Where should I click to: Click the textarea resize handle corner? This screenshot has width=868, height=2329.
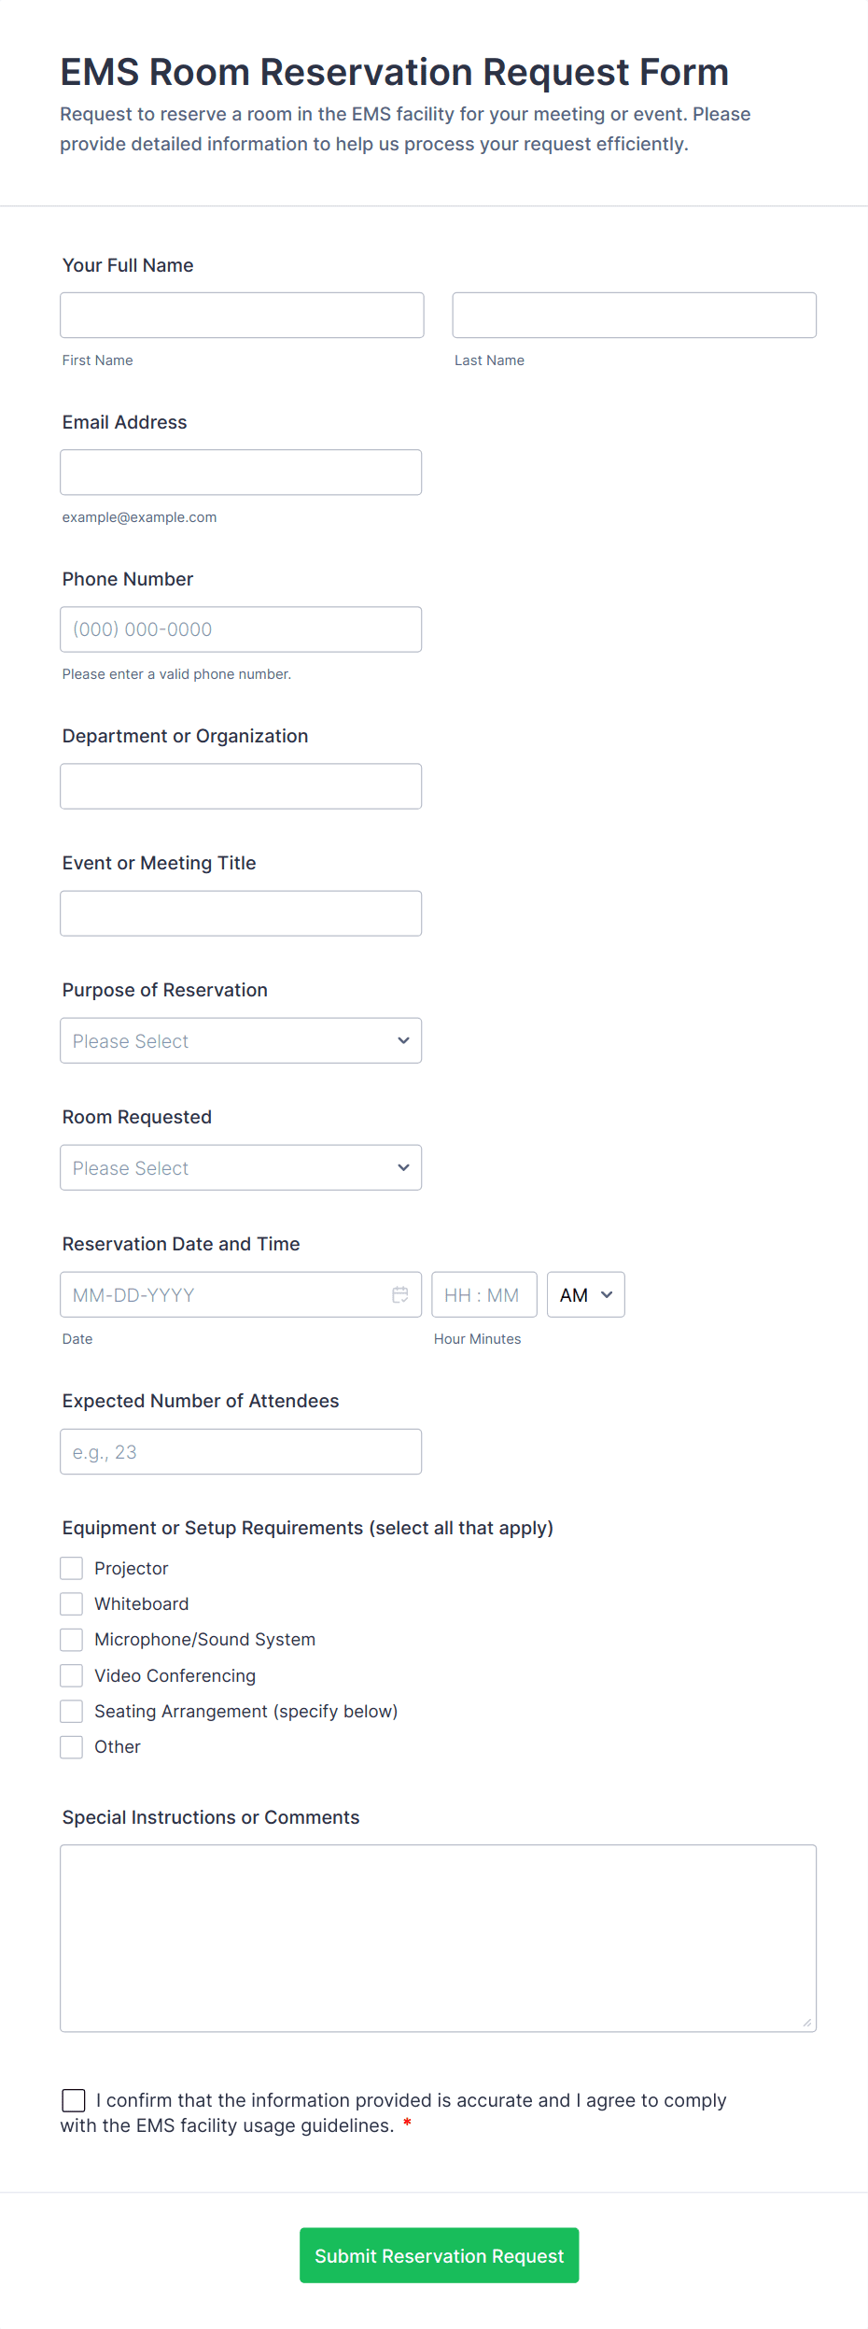(806, 2022)
